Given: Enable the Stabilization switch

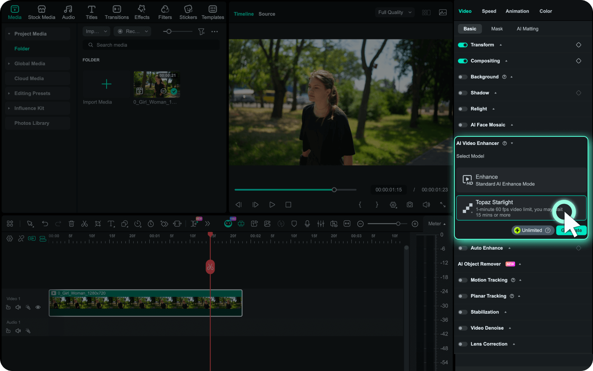Looking at the screenshot, I should click(x=463, y=312).
